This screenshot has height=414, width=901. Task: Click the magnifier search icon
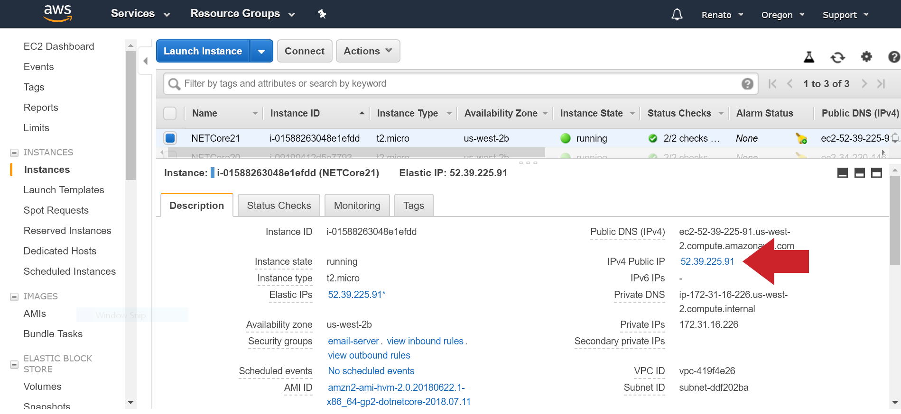[174, 84]
